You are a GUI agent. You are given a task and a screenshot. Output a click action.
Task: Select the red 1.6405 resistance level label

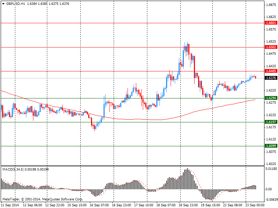271,71
